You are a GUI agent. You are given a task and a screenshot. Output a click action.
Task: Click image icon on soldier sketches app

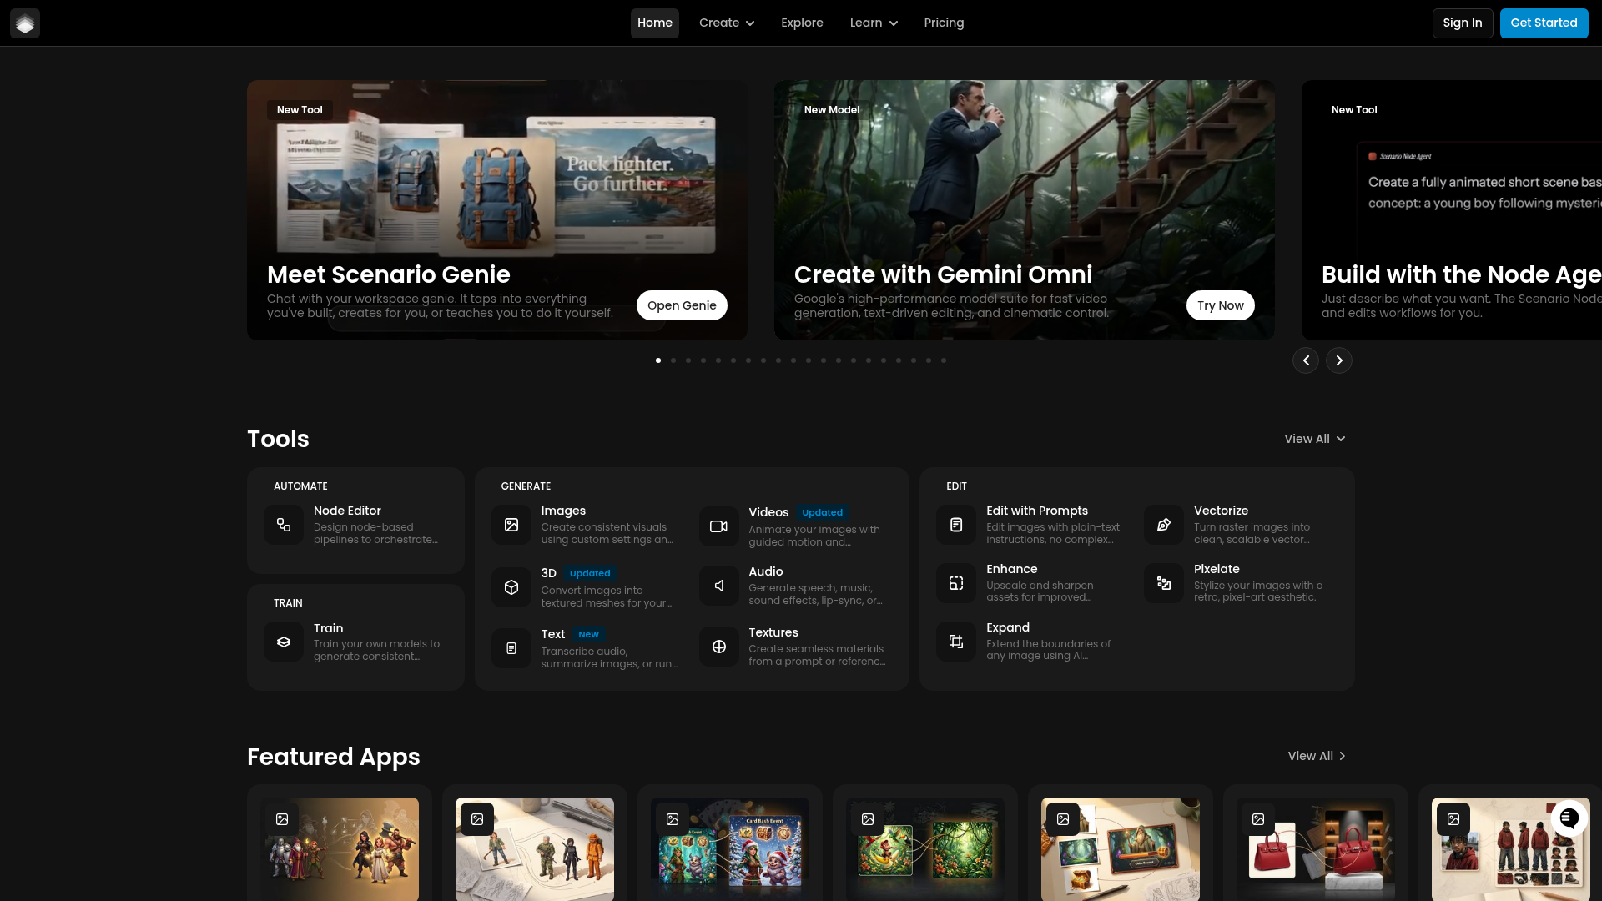(477, 819)
